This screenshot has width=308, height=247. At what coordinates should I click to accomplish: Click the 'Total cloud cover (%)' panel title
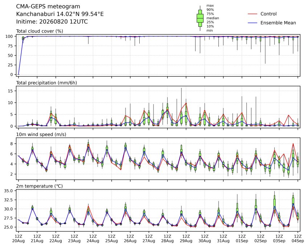[40, 31]
